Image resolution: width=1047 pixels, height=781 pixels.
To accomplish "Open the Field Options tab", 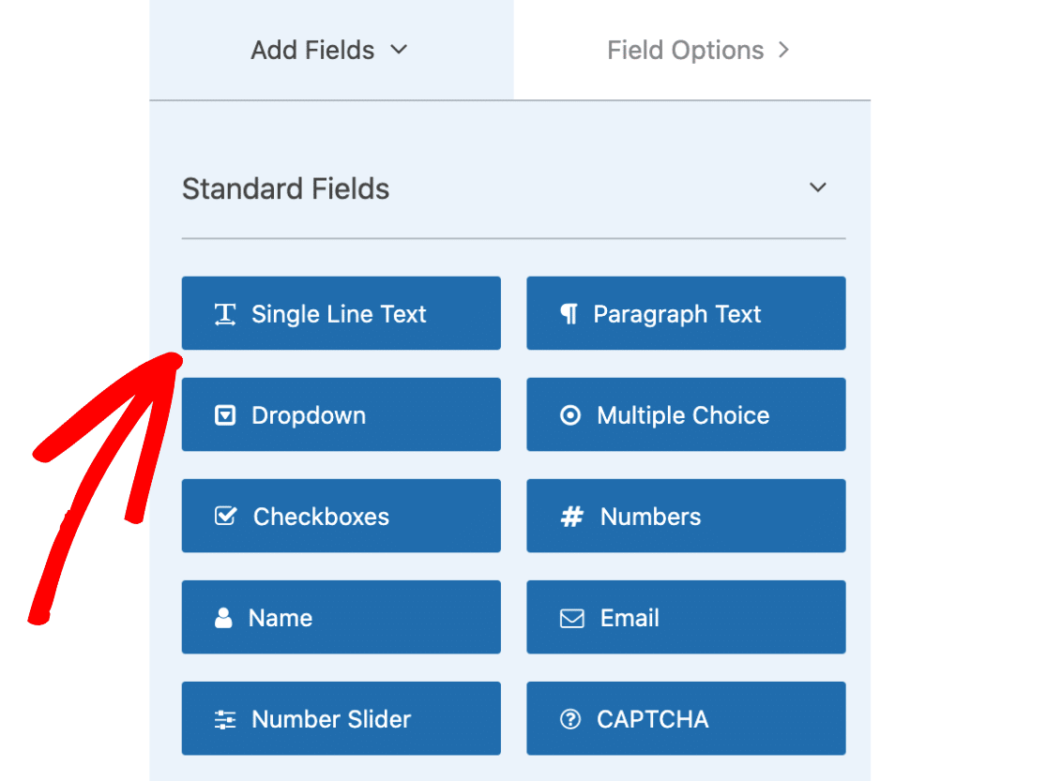I will pos(686,50).
